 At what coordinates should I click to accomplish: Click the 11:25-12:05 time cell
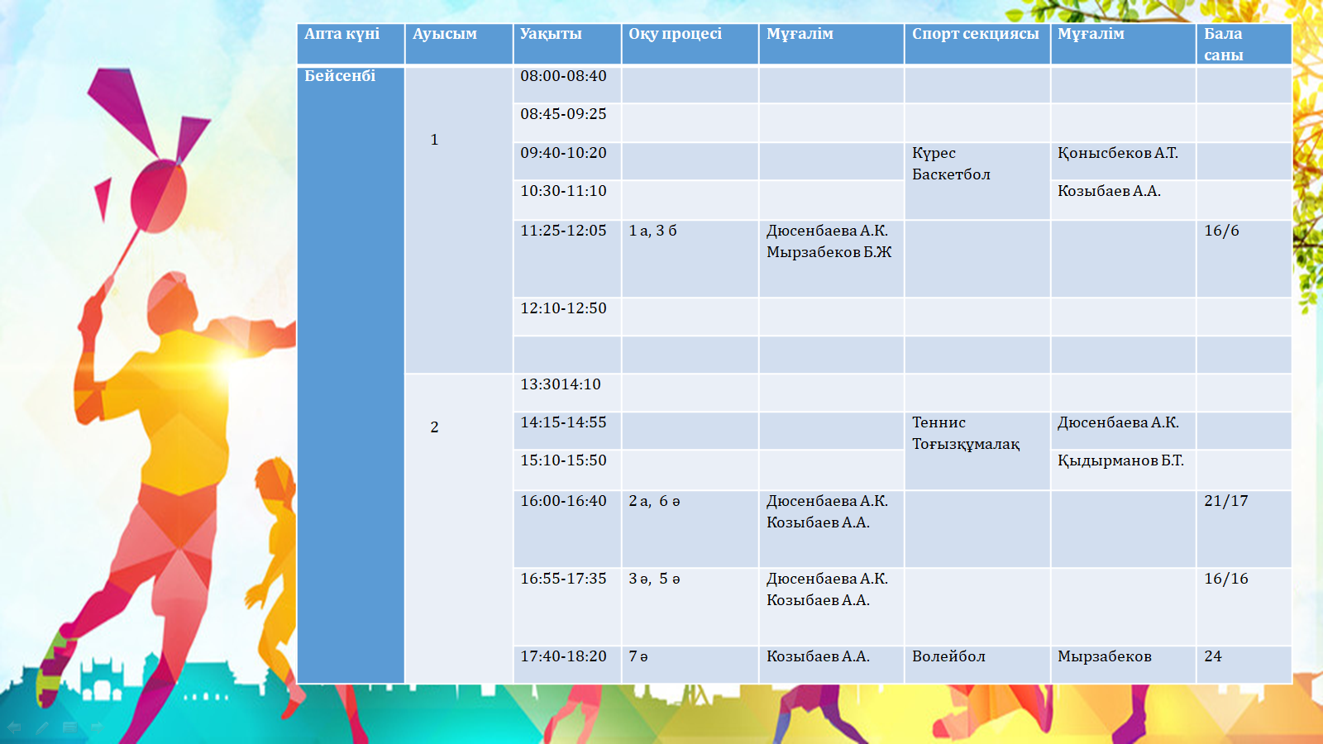click(567, 259)
